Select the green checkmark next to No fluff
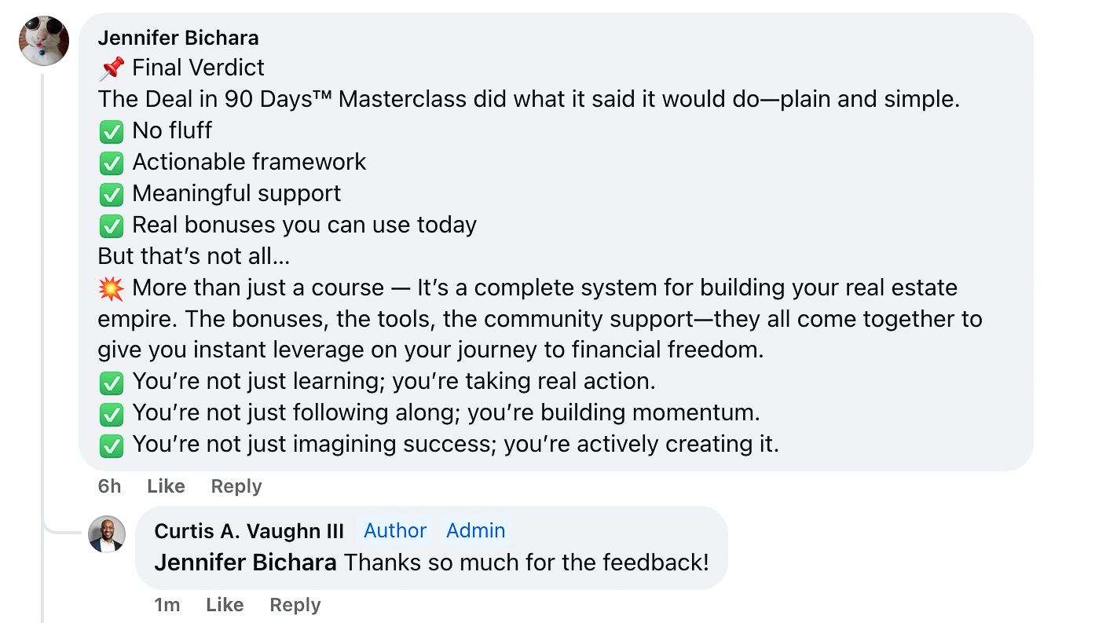 112,131
